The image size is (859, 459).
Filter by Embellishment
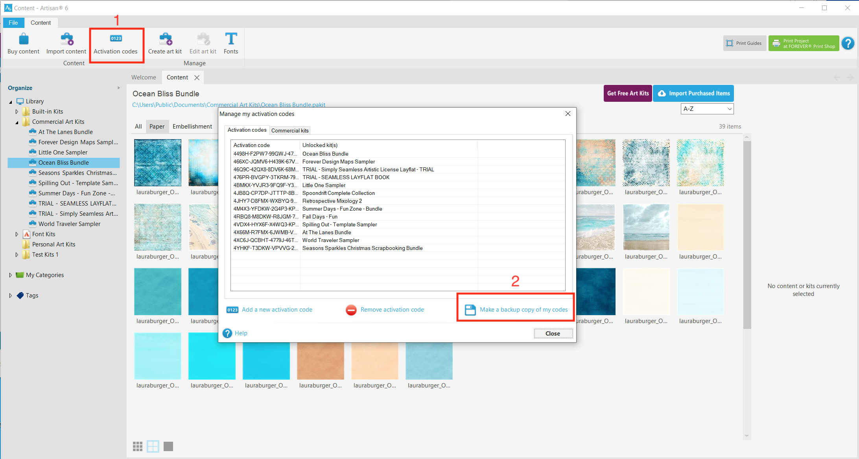tap(192, 127)
